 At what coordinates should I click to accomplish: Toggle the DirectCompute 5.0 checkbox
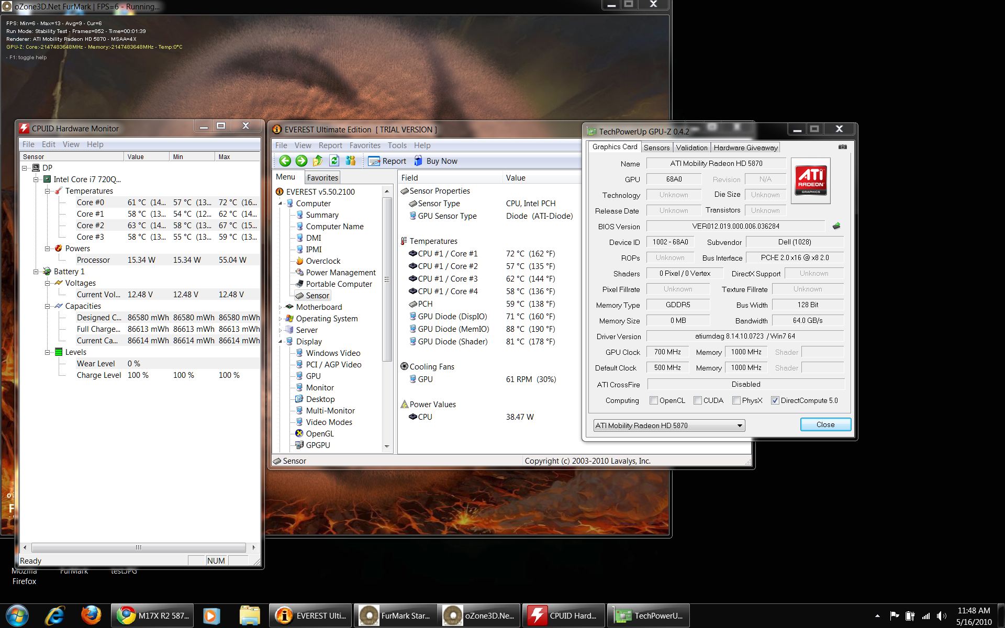(775, 400)
